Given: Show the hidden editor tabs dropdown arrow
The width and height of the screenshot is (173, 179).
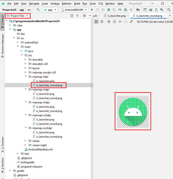Looking at the screenshot, I should pyautogui.click(x=170, y=16).
